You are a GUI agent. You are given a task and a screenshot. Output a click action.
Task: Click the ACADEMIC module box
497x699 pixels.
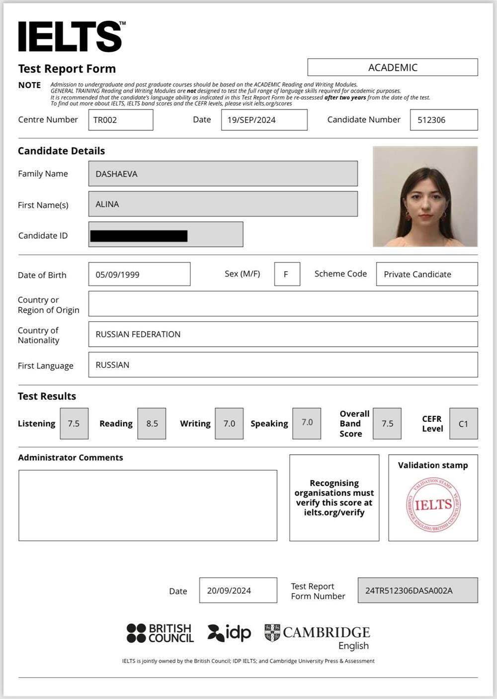tap(393, 68)
